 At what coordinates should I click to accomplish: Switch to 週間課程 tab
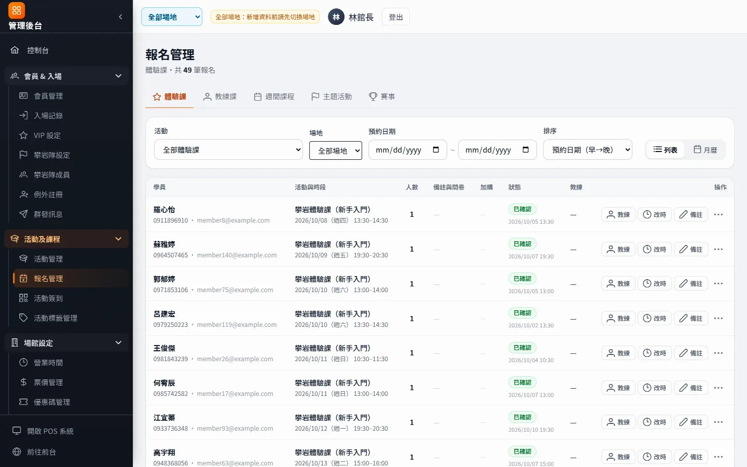(274, 97)
